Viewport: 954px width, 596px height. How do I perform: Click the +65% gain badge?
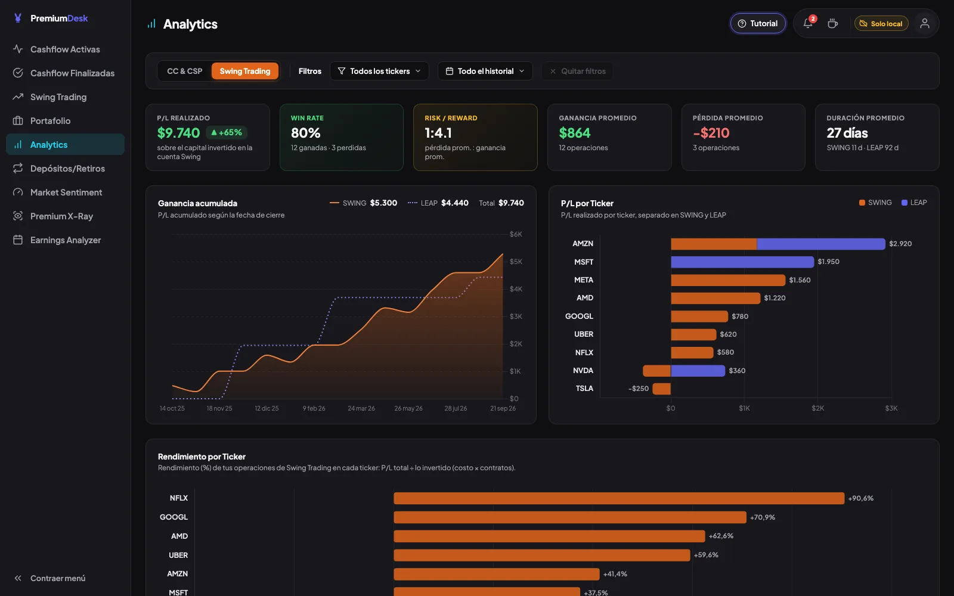click(x=227, y=132)
